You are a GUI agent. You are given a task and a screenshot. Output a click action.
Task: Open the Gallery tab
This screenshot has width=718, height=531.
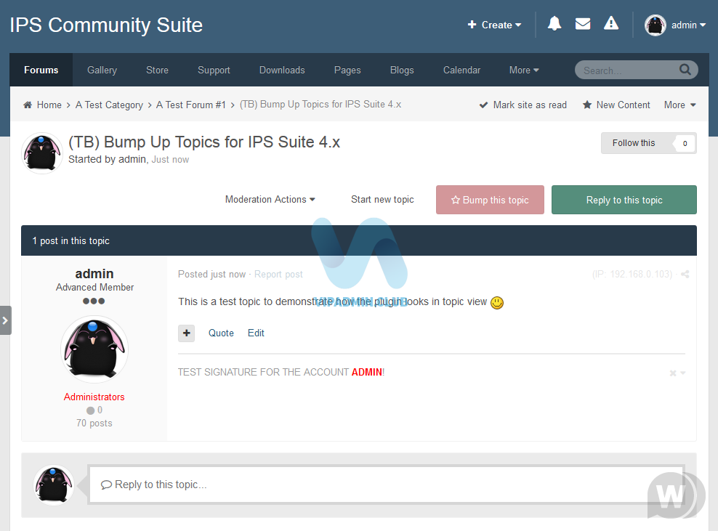(x=102, y=70)
